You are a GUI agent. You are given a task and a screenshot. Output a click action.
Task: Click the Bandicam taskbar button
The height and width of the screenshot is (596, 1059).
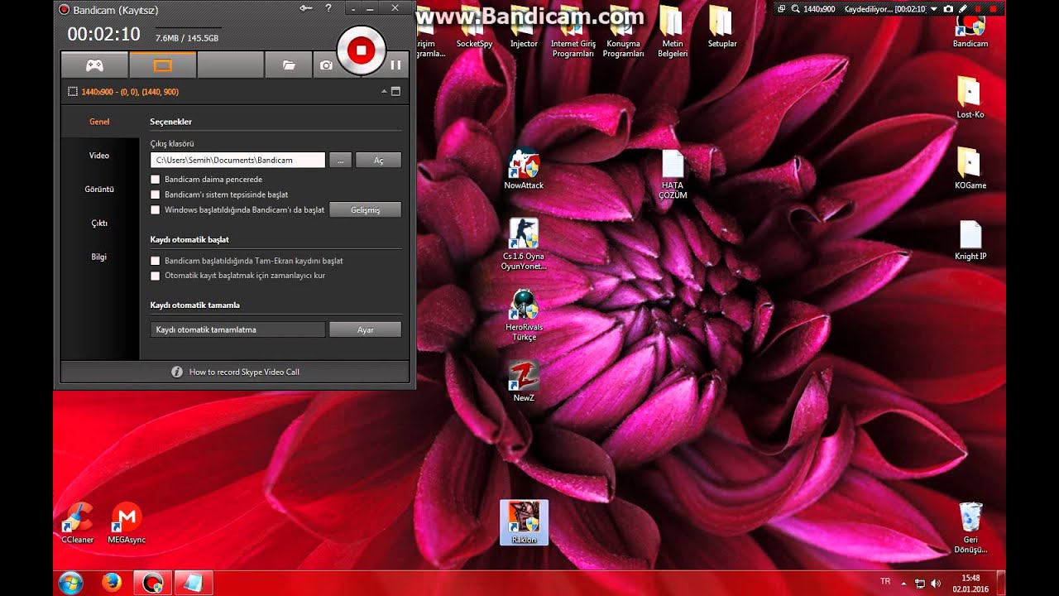coord(152,583)
